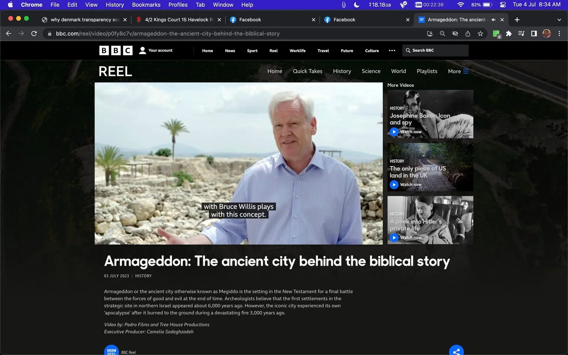Click the BBC Reel round logo icon
The width and height of the screenshot is (568, 355).
point(111,351)
